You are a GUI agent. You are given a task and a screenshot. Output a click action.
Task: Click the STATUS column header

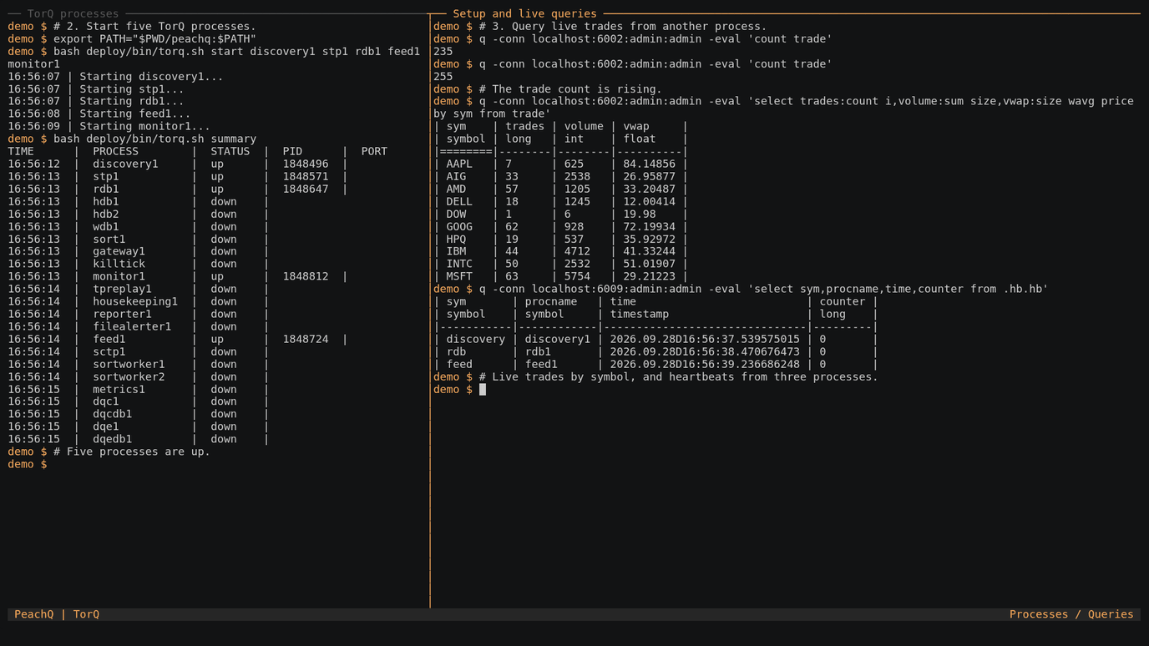click(230, 151)
